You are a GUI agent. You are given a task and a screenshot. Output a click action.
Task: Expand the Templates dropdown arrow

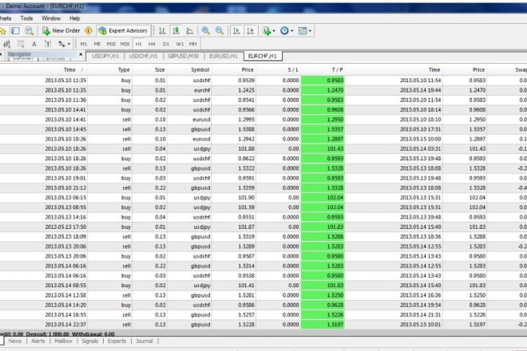[310, 31]
